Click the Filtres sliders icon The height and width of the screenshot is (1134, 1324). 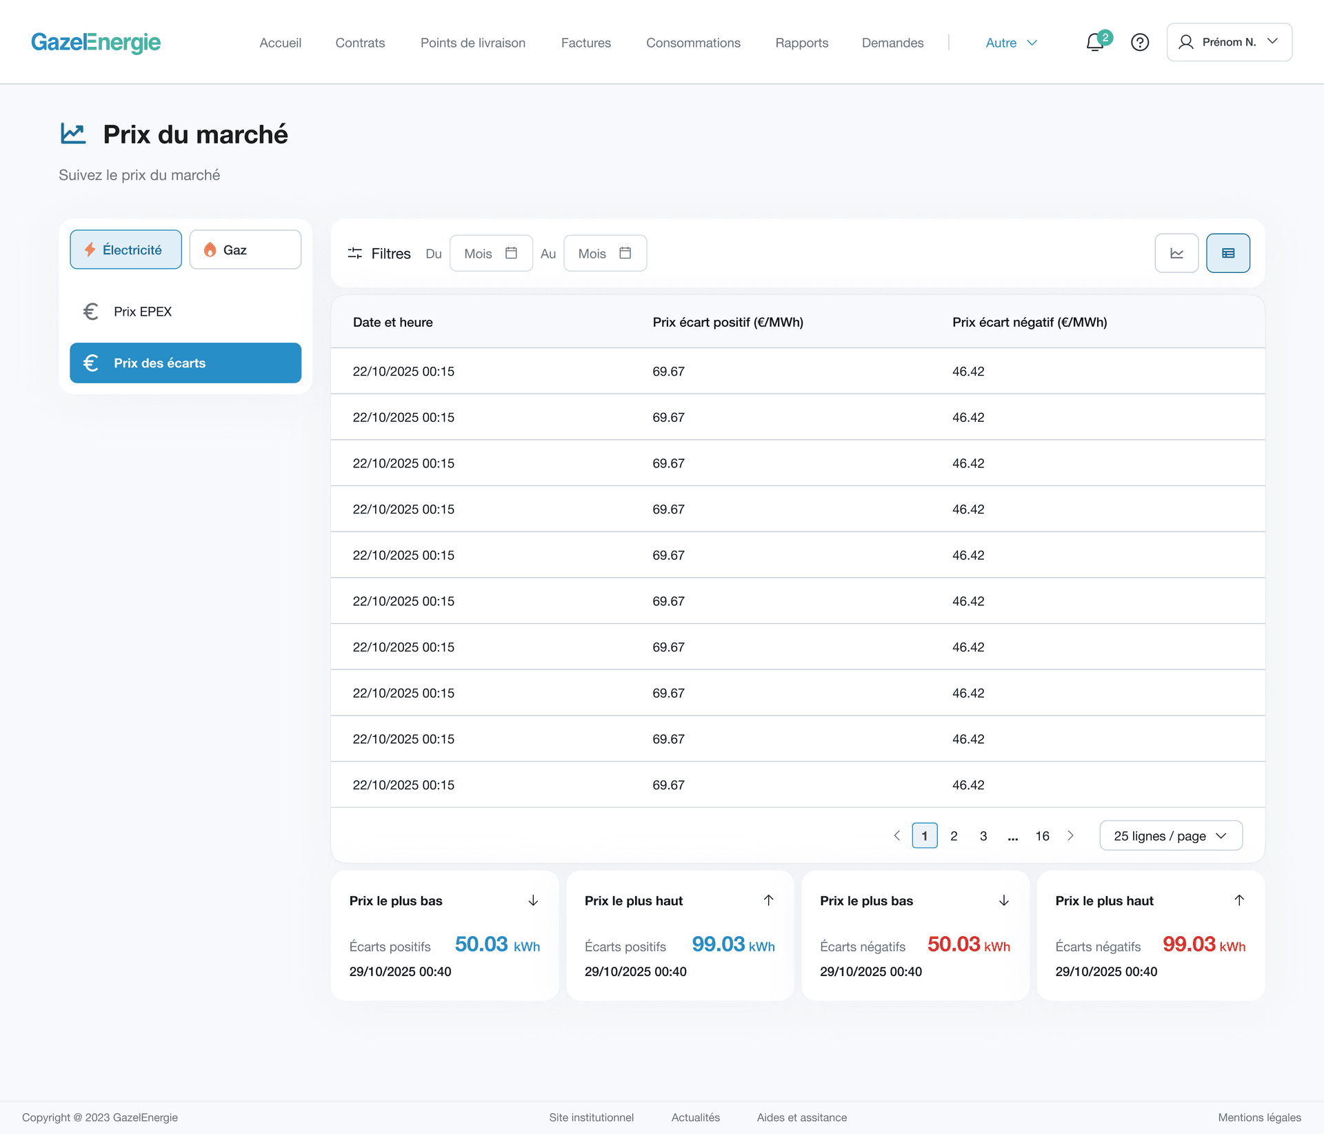point(355,253)
